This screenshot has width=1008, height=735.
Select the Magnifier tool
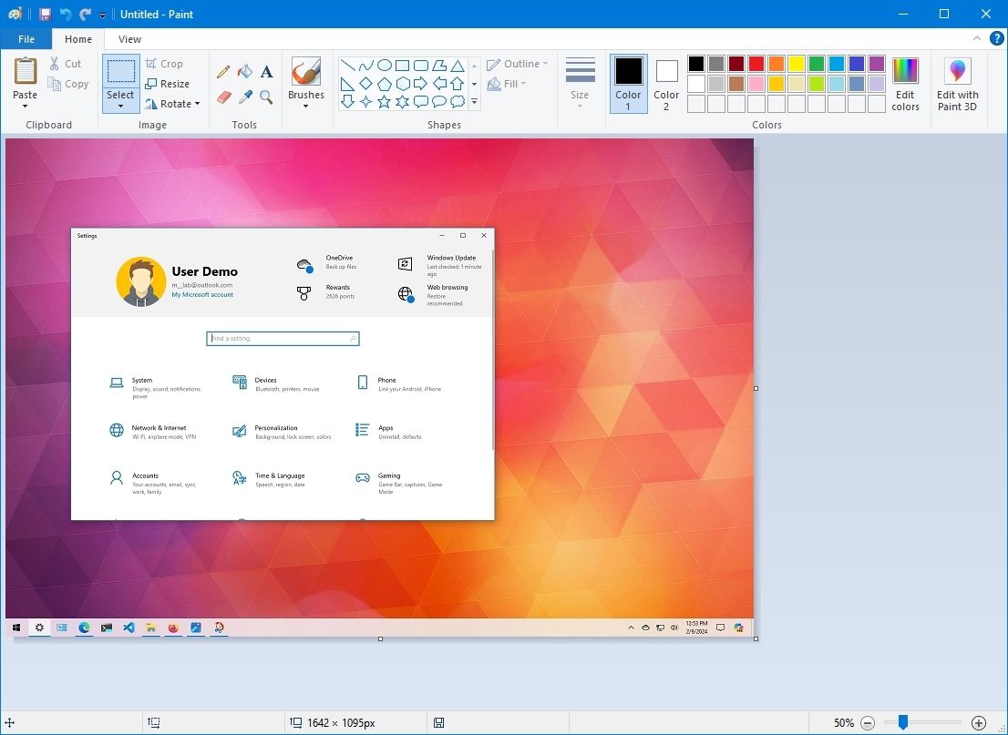[x=266, y=97]
